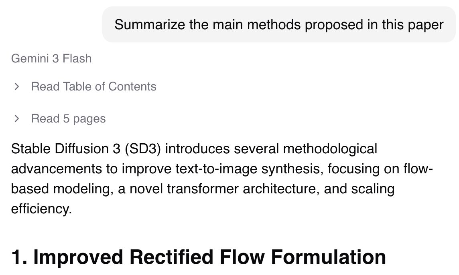Click the Improved Rectified Flow Formulation heading

coord(198,257)
